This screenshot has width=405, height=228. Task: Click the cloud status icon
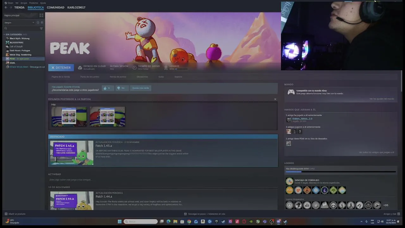(x=80, y=67)
